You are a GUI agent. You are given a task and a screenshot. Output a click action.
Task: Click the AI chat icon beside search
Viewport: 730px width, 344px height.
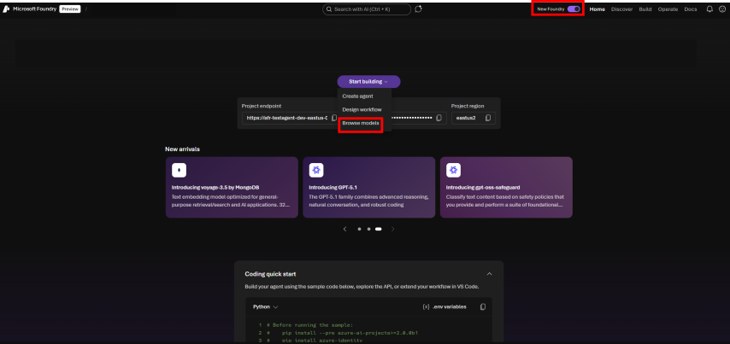(x=418, y=9)
